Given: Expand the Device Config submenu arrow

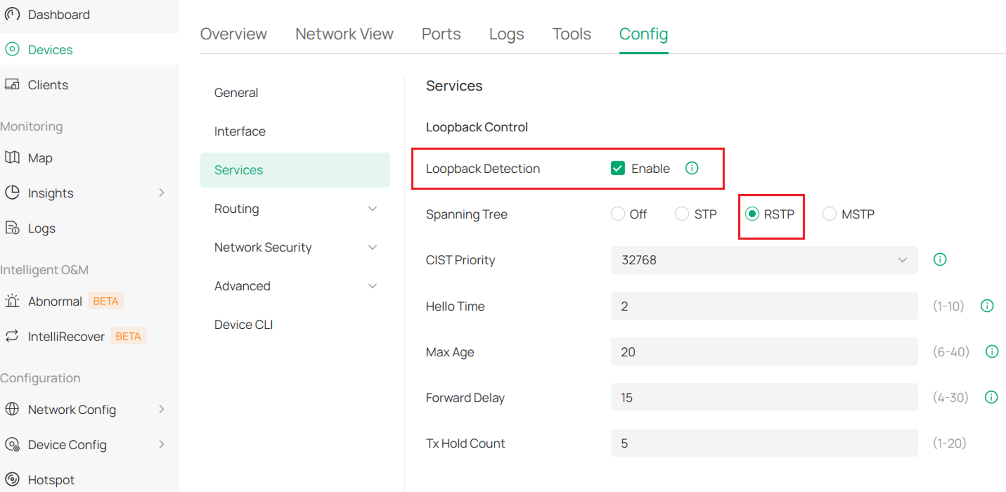Looking at the screenshot, I should tap(162, 444).
